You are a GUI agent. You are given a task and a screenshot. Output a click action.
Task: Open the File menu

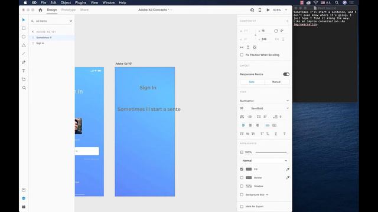(43, 2)
